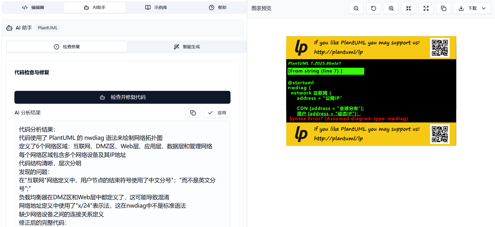Select the AI助手 tab
The image size is (495, 227).
point(95,8)
